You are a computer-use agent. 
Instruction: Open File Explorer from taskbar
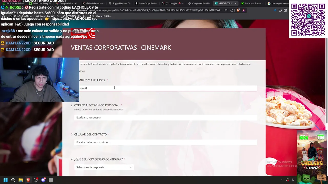[x=20, y=180]
